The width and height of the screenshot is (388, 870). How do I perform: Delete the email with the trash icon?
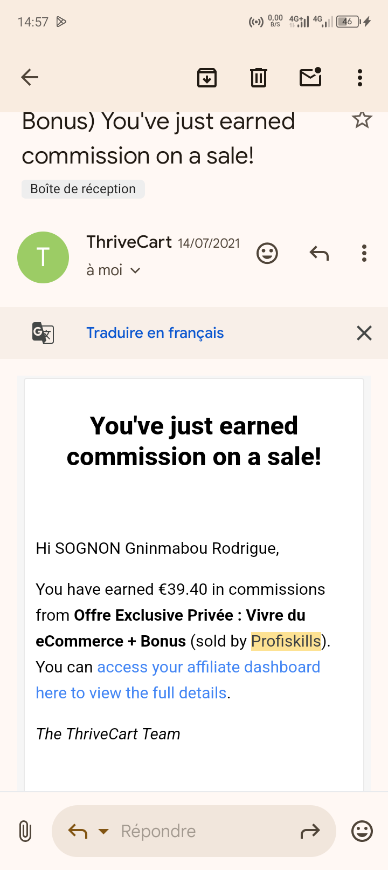[x=259, y=78]
